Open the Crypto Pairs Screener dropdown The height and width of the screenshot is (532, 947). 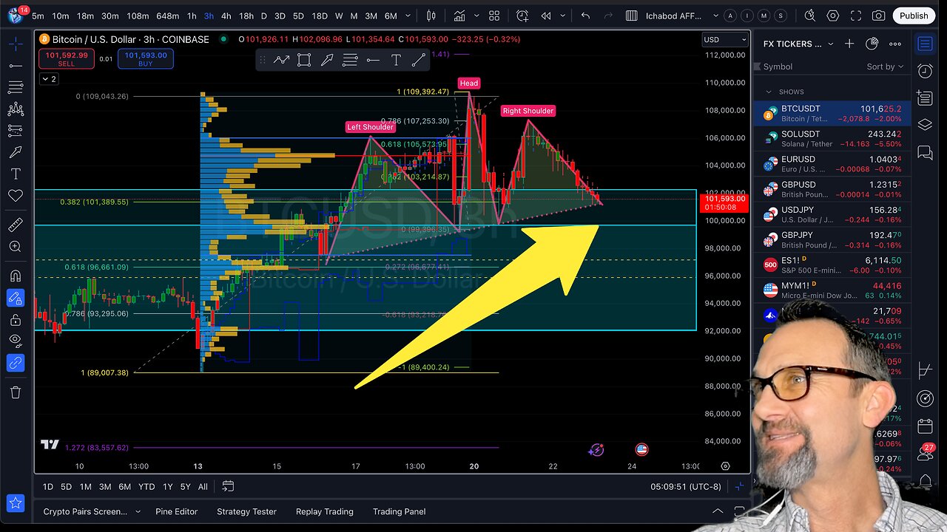click(x=92, y=511)
